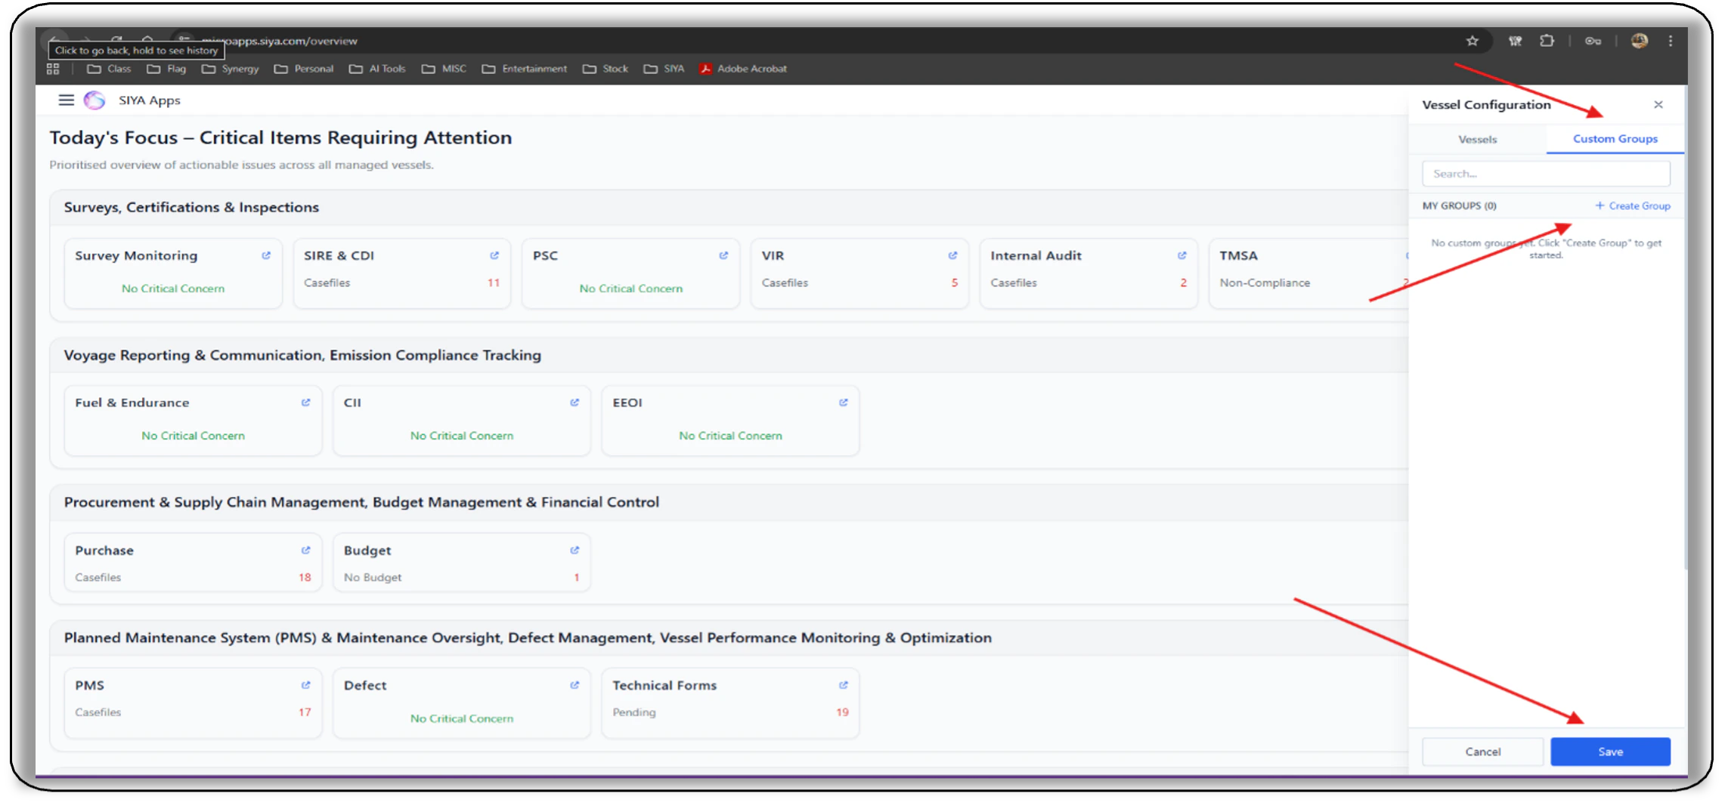Open the Stock bookmark folder

click(x=605, y=69)
